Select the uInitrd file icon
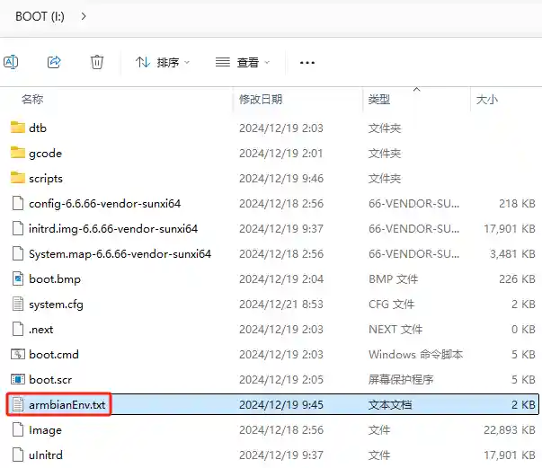The height and width of the screenshot is (468, 542). pos(18,455)
